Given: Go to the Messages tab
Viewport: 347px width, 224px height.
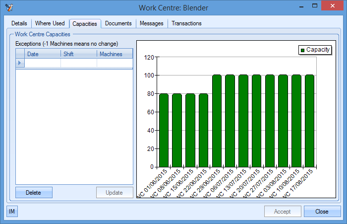Looking at the screenshot, I should pyautogui.click(x=152, y=23).
